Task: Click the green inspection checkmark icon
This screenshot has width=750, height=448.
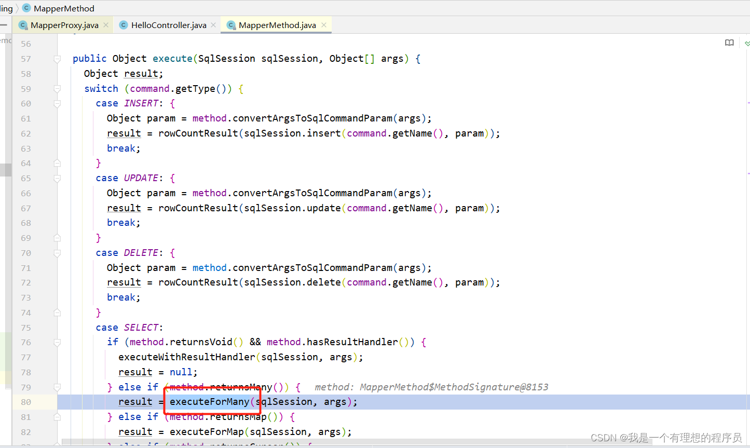Action: tap(747, 43)
